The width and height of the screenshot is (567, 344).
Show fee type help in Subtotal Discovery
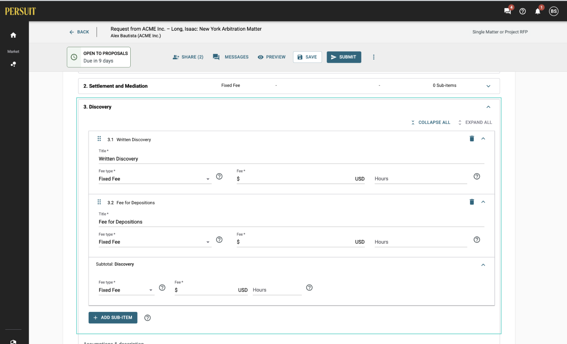click(x=162, y=287)
